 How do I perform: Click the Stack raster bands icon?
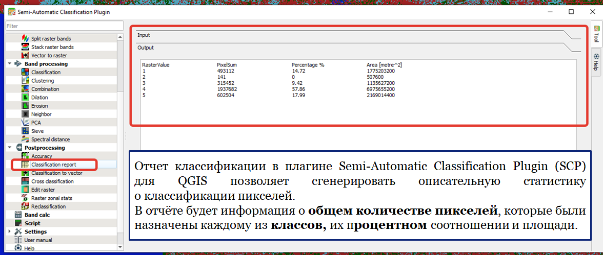coord(25,47)
